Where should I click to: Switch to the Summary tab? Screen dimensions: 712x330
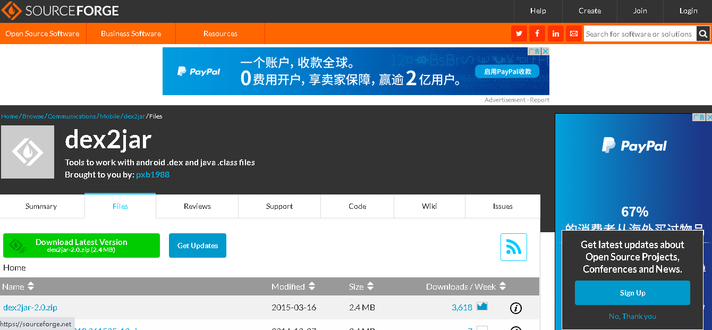(x=41, y=206)
